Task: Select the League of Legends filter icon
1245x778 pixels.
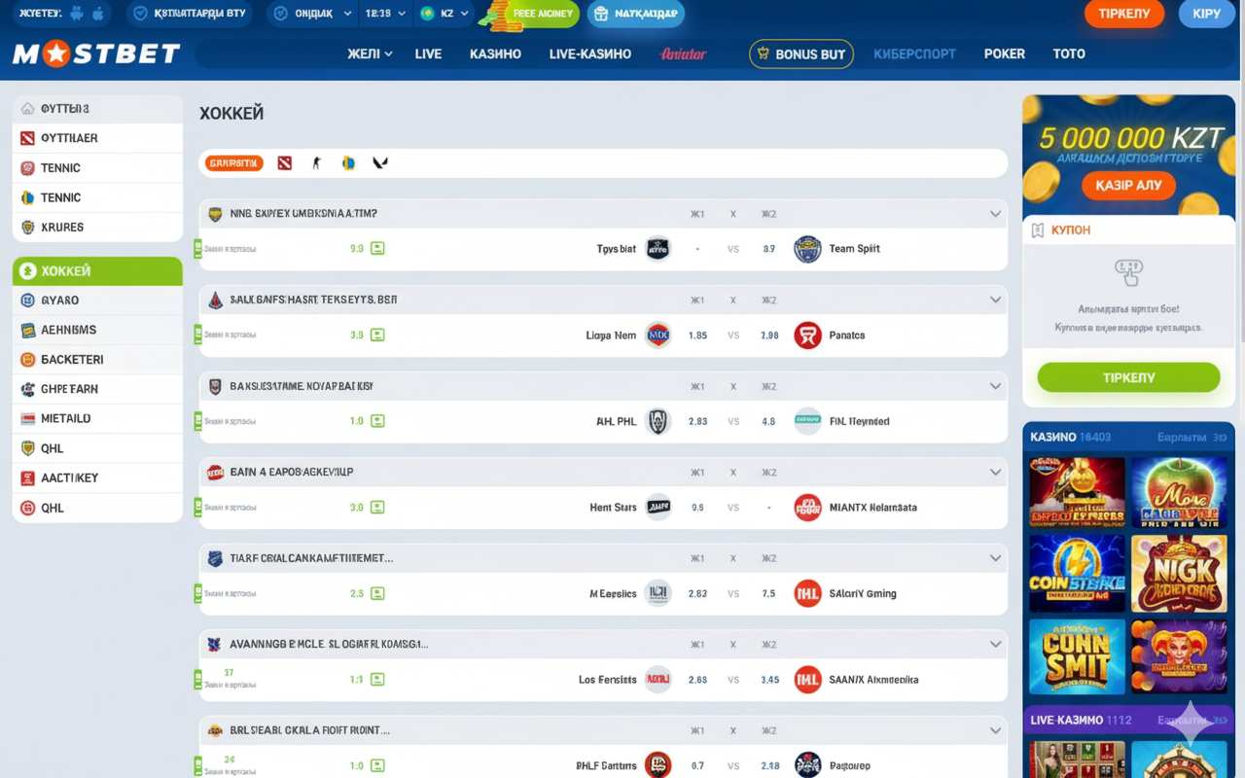Action: 348,163
